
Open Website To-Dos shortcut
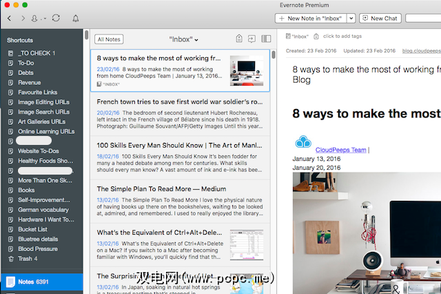tap(39, 151)
